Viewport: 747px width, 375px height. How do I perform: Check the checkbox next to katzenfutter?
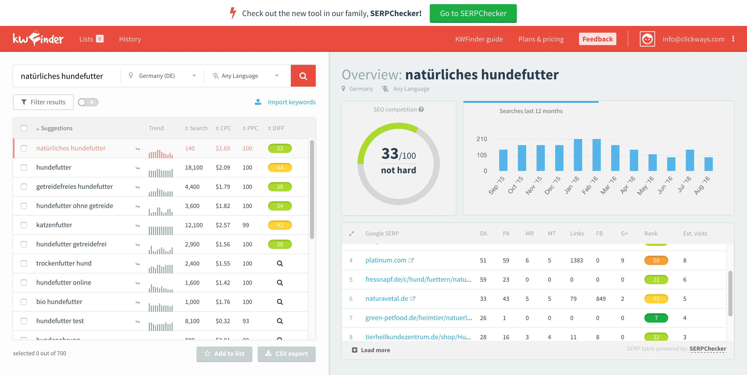24,225
